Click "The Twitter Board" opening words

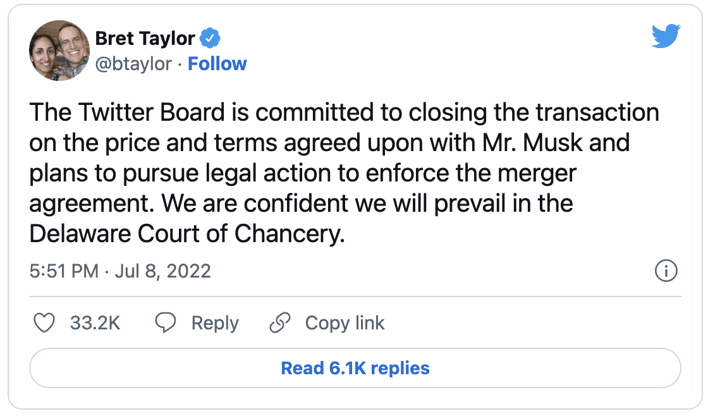tap(126, 113)
